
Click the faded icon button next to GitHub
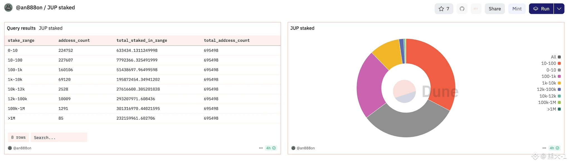point(476,9)
